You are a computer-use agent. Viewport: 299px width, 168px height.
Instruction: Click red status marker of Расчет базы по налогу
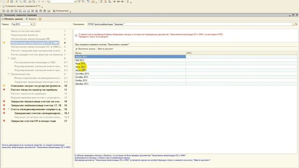(4, 90)
